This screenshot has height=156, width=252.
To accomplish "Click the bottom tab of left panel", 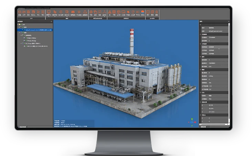I will (22, 127).
